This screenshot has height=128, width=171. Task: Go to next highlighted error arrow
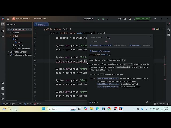[164, 29]
